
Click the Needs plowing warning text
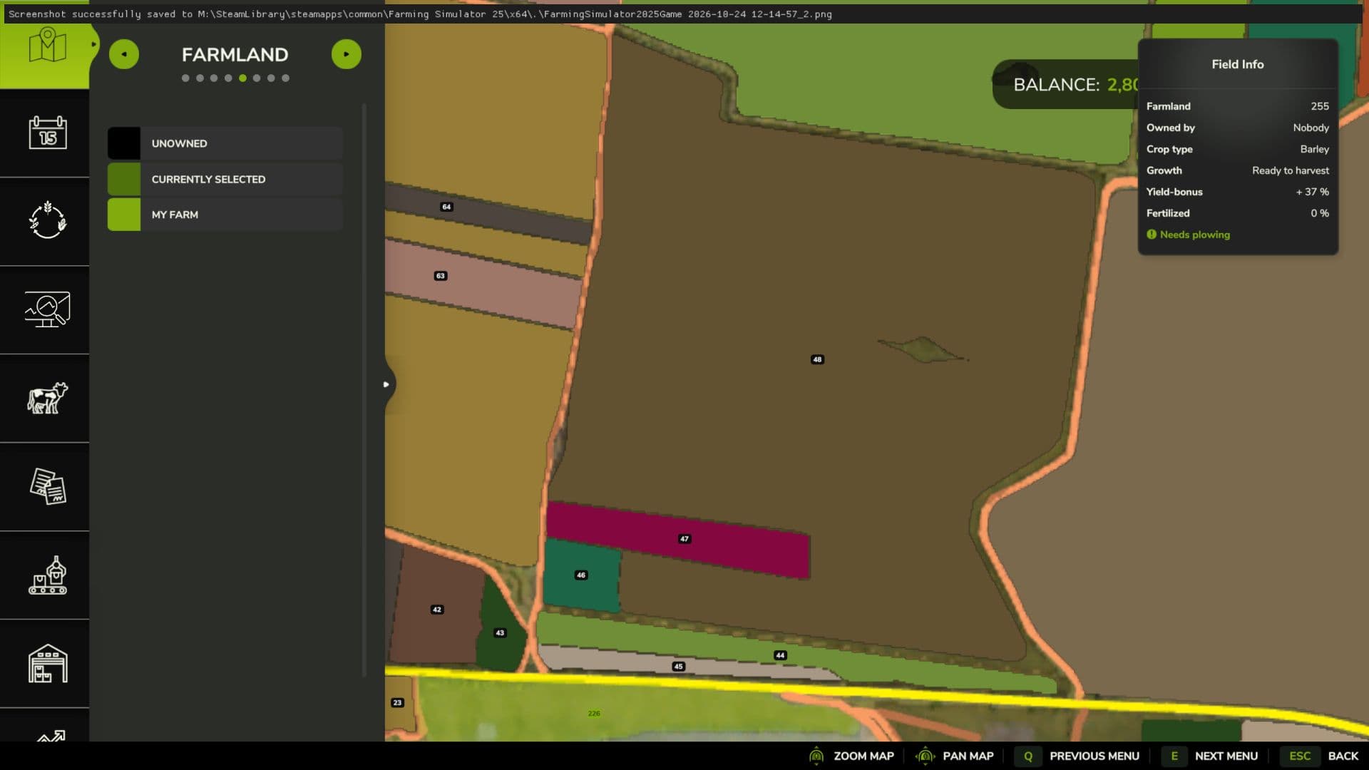pyautogui.click(x=1194, y=235)
